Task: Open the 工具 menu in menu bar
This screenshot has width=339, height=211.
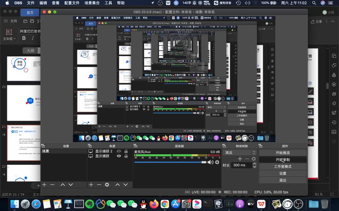Action: click(x=108, y=3)
